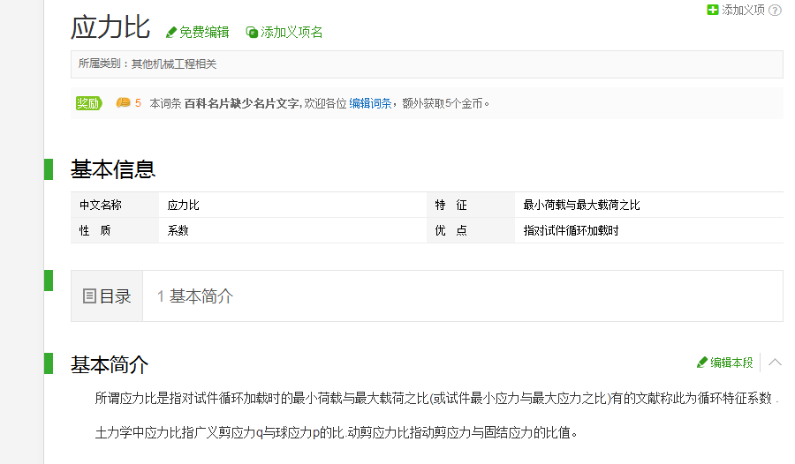Select the 特 征 table label
Screen dimensions: 795x464
point(450,205)
